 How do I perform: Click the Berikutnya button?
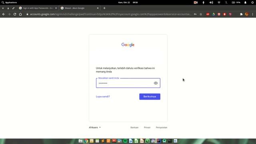[x=150, y=96]
